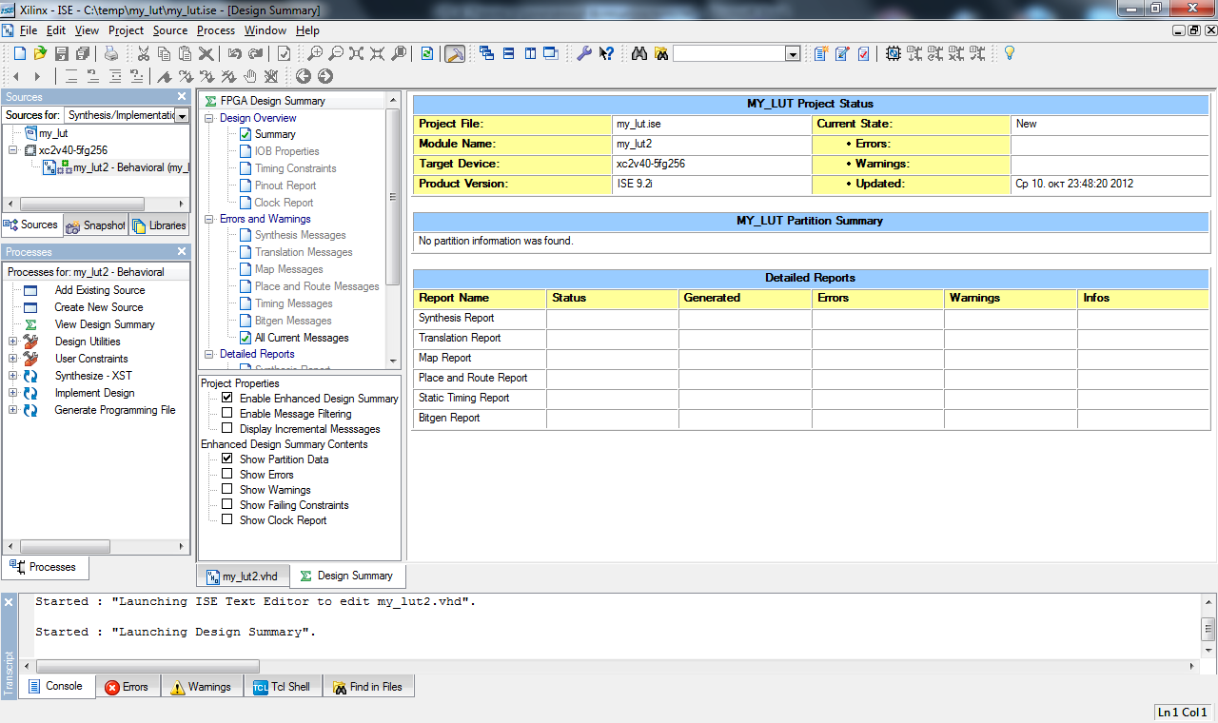
Task: Collapse the Design Overview section
Action: tap(210, 118)
